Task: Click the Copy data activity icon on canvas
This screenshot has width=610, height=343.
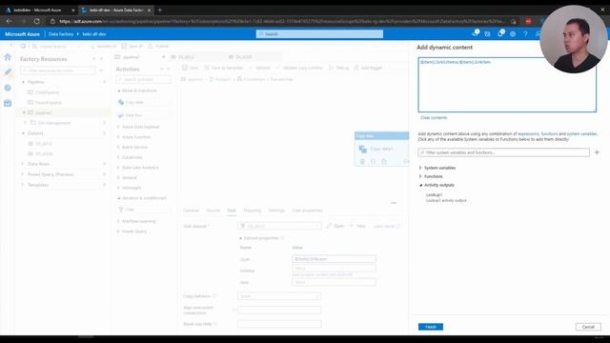Action: 362,149
